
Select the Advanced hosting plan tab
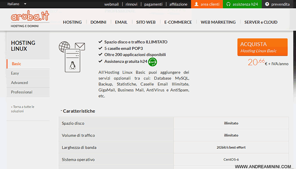19,83
